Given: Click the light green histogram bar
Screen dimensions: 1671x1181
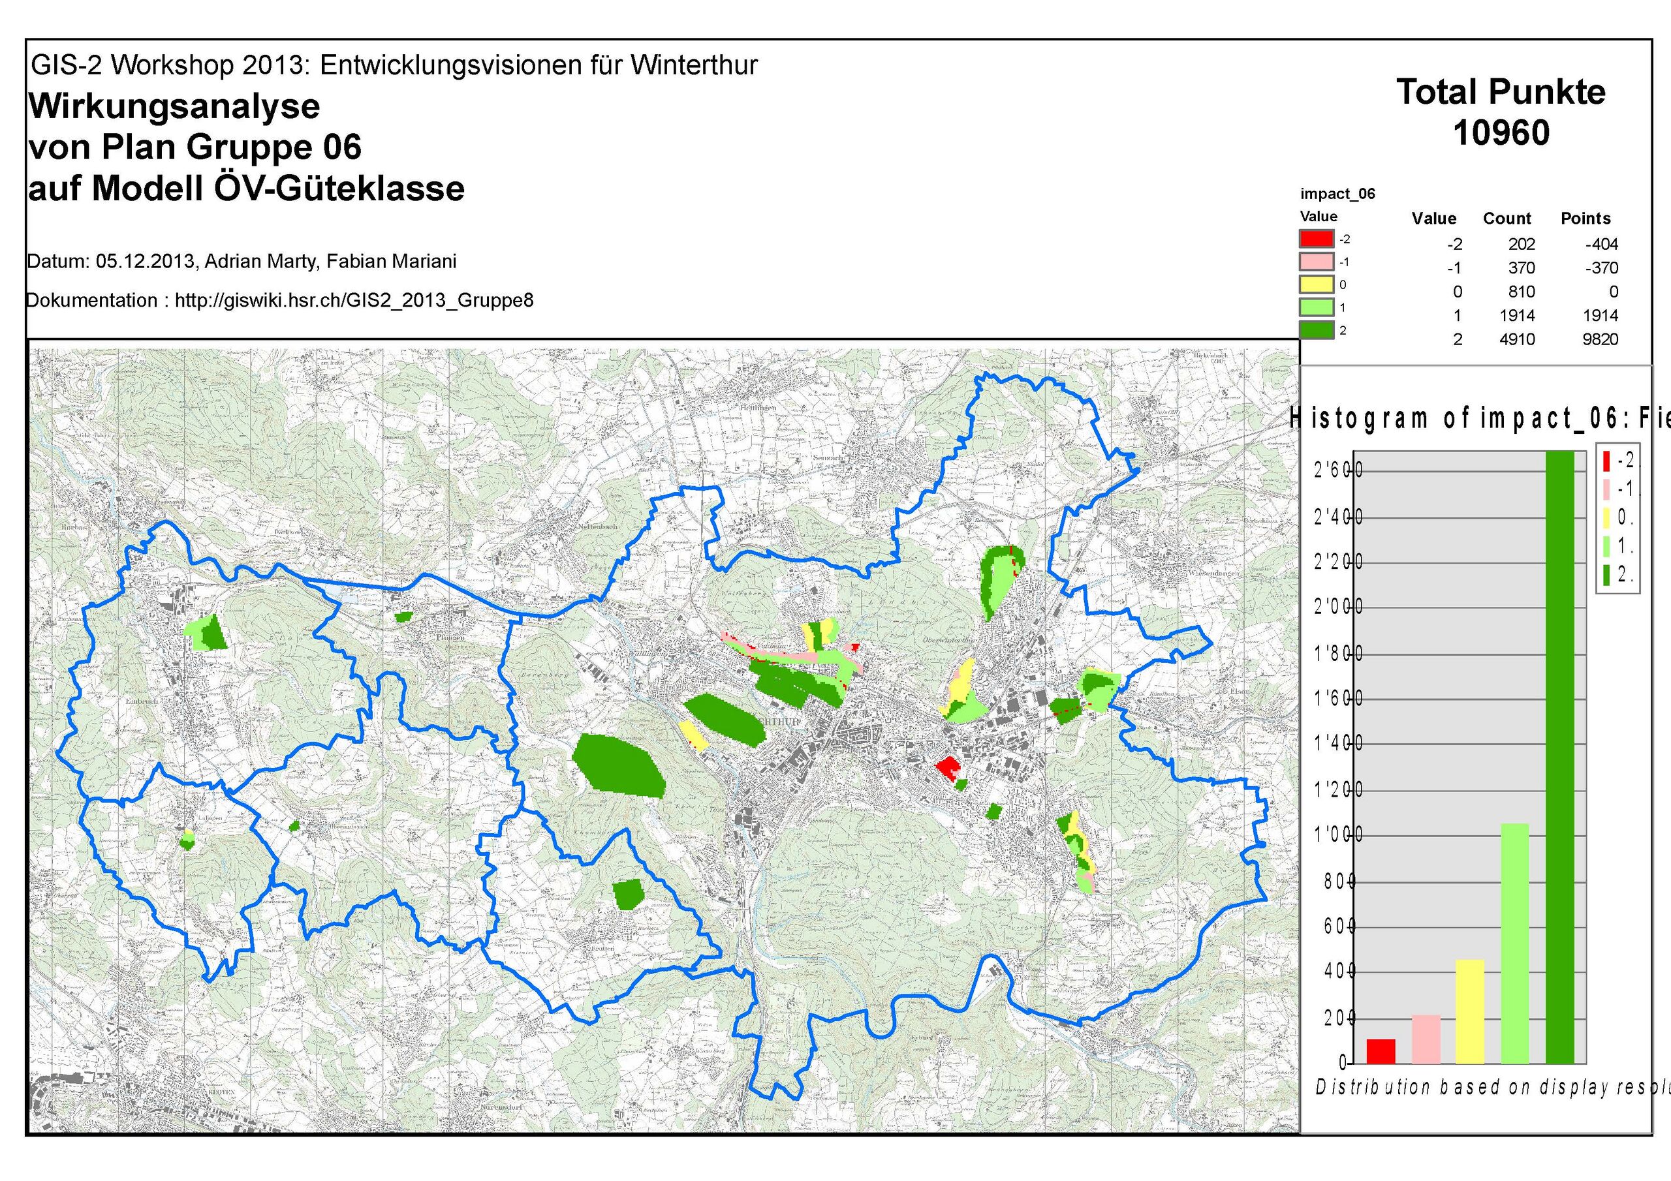Looking at the screenshot, I should click(1514, 943).
